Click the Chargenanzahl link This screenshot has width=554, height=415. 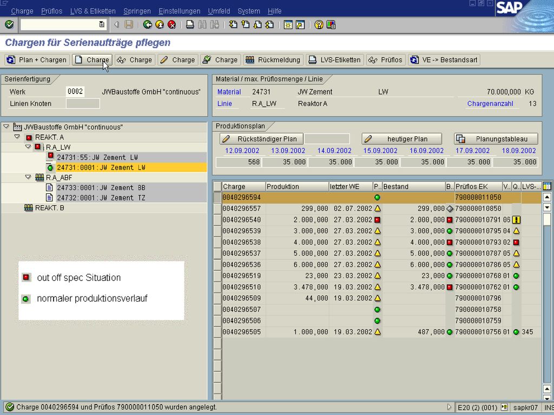[x=490, y=104]
